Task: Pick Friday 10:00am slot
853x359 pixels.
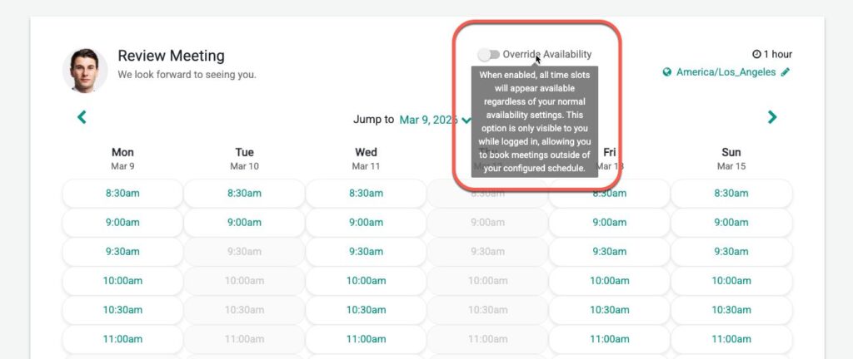Action: point(609,280)
